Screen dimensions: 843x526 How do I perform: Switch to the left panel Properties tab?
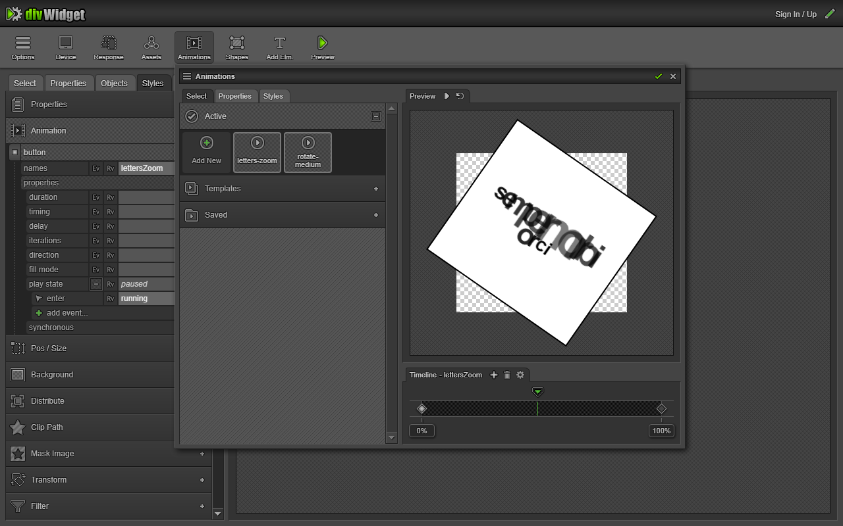coord(68,83)
